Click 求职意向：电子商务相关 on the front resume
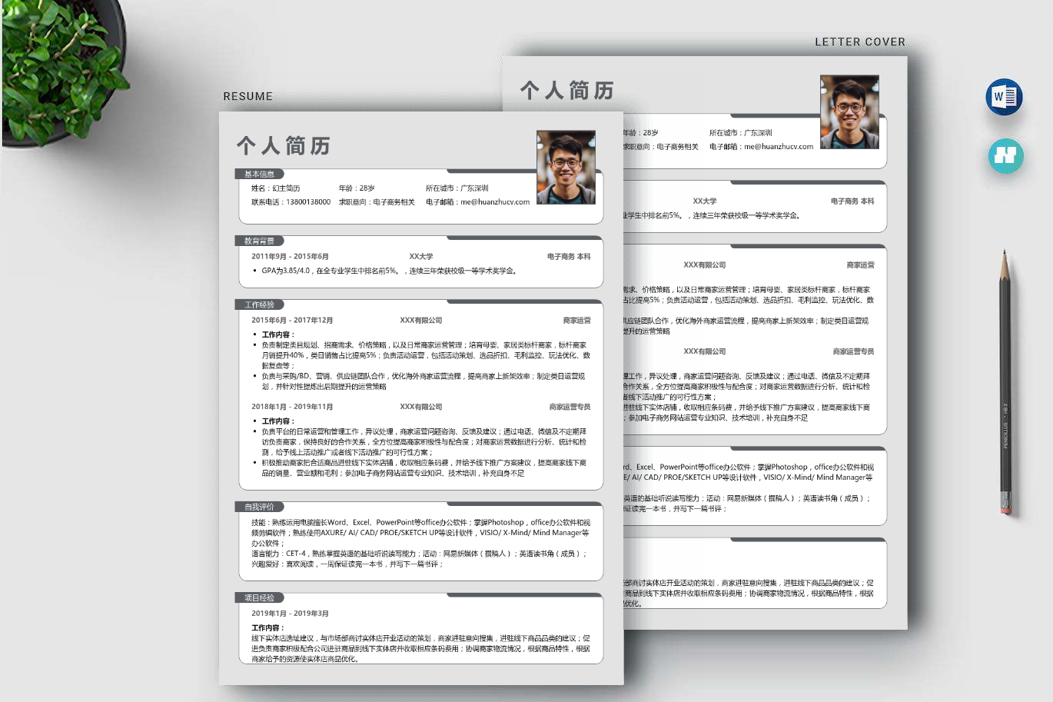This screenshot has height=702, width=1053. point(377,202)
